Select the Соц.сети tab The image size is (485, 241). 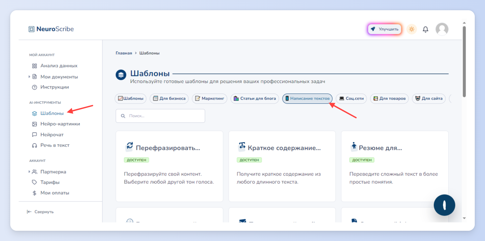click(x=351, y=98)
